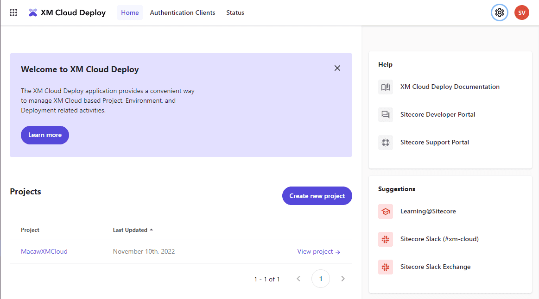Go to the previous projects page
Image resolution: width=539 pixels, height=299 pixels.
pos(298,279)
